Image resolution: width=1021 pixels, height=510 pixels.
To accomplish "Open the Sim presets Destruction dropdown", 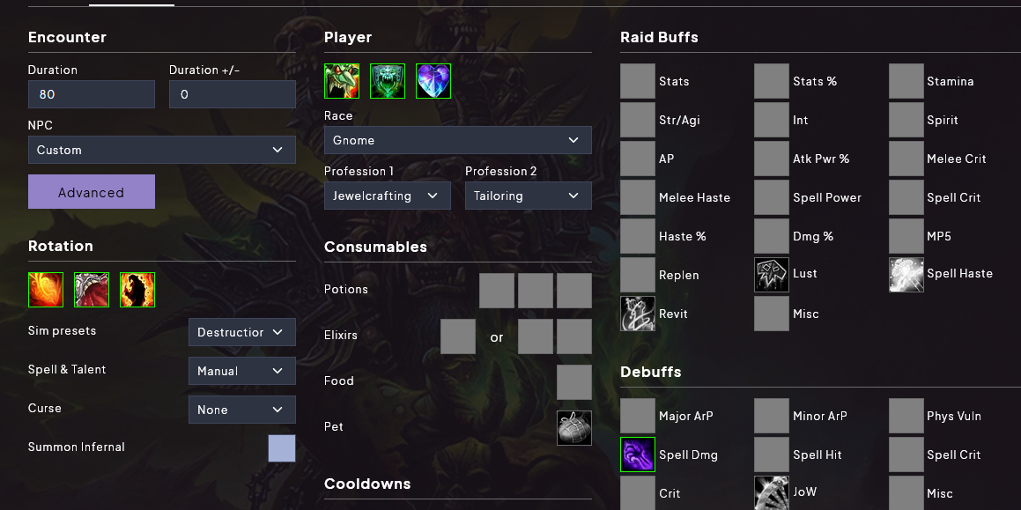I will [x=241, y=332].
